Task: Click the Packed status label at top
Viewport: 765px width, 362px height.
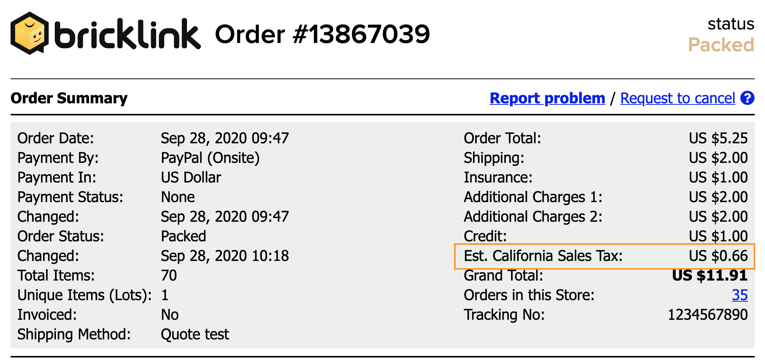Action: (x=721, y=45)
